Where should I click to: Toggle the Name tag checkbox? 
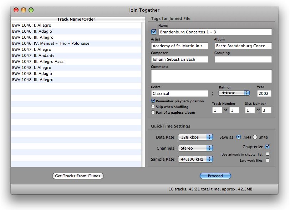coord(154,32)
